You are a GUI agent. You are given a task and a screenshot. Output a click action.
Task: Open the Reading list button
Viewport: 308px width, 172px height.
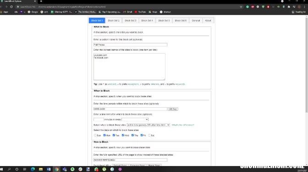[x=299, y=12]
